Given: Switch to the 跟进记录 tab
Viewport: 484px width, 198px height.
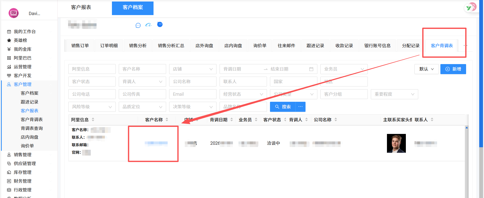Looking at the screenshot, I should pos(315,45).
